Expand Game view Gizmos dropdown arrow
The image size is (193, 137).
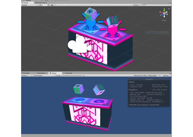coord(170,75)
